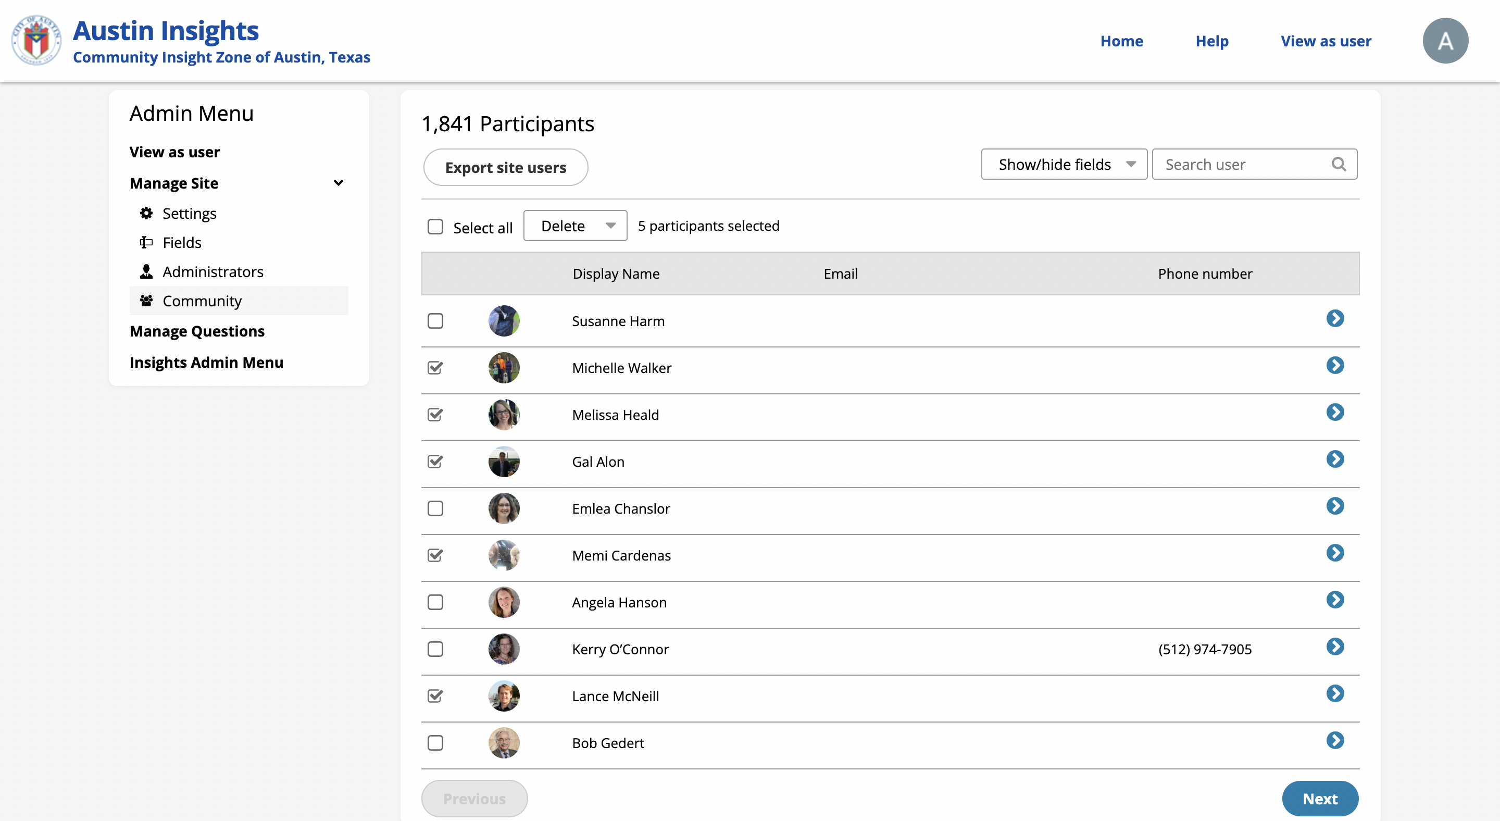Open Susanne Harm's details arrow icon
The image size is (1500, 821).
click(x=1334, y=318)
